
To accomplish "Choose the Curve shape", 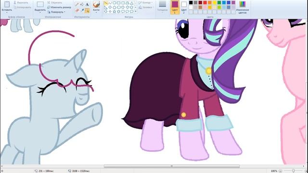I will pos(110,3).
